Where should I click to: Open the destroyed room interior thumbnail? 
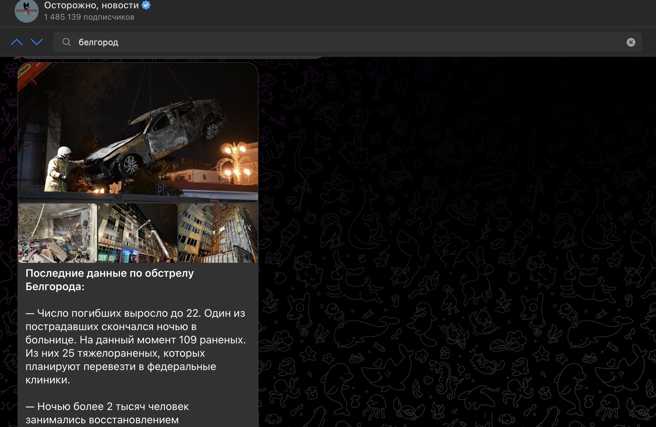(57, 233)
